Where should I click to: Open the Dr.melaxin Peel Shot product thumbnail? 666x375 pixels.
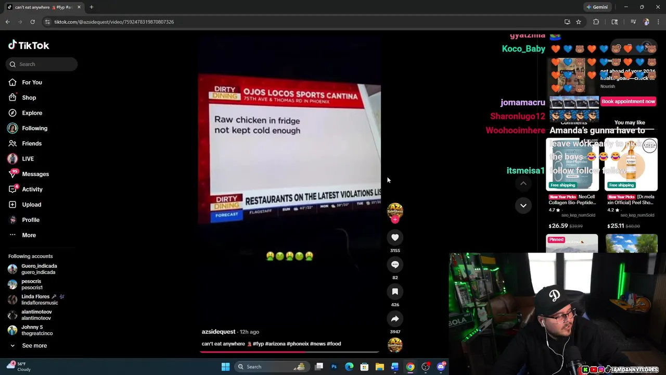point(631,165)
